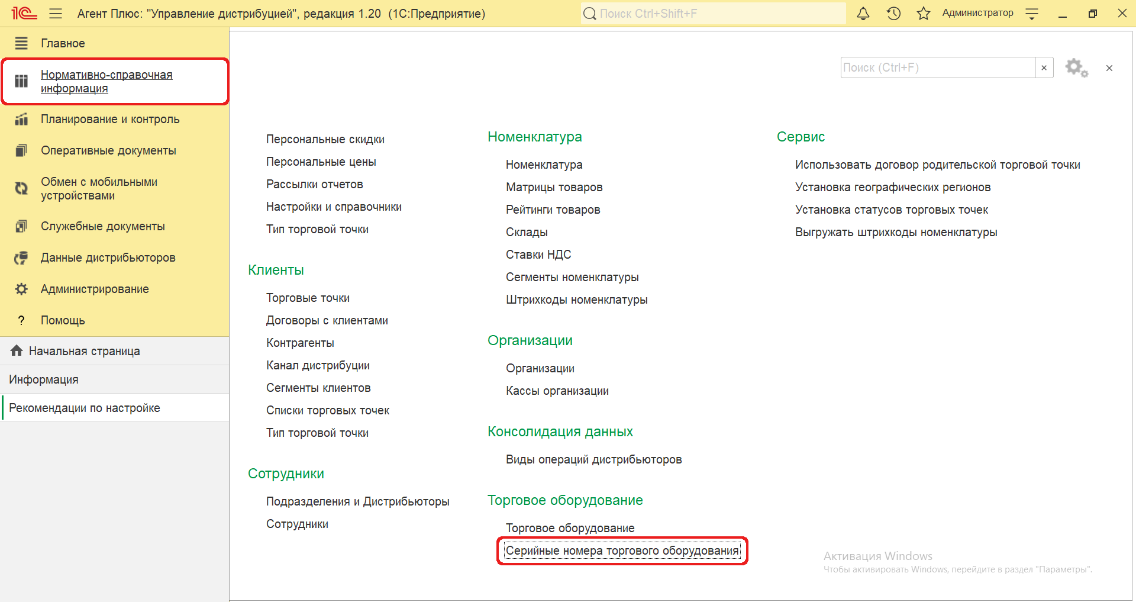Open Виды операций дистрибьюторов
This screenshot has height=602, width=1136.
[593, 459]
